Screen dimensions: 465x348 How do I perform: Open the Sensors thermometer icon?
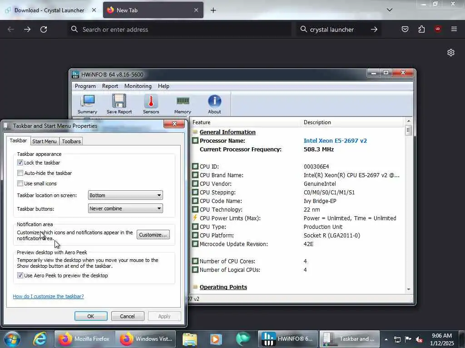(x=151, y=104)
